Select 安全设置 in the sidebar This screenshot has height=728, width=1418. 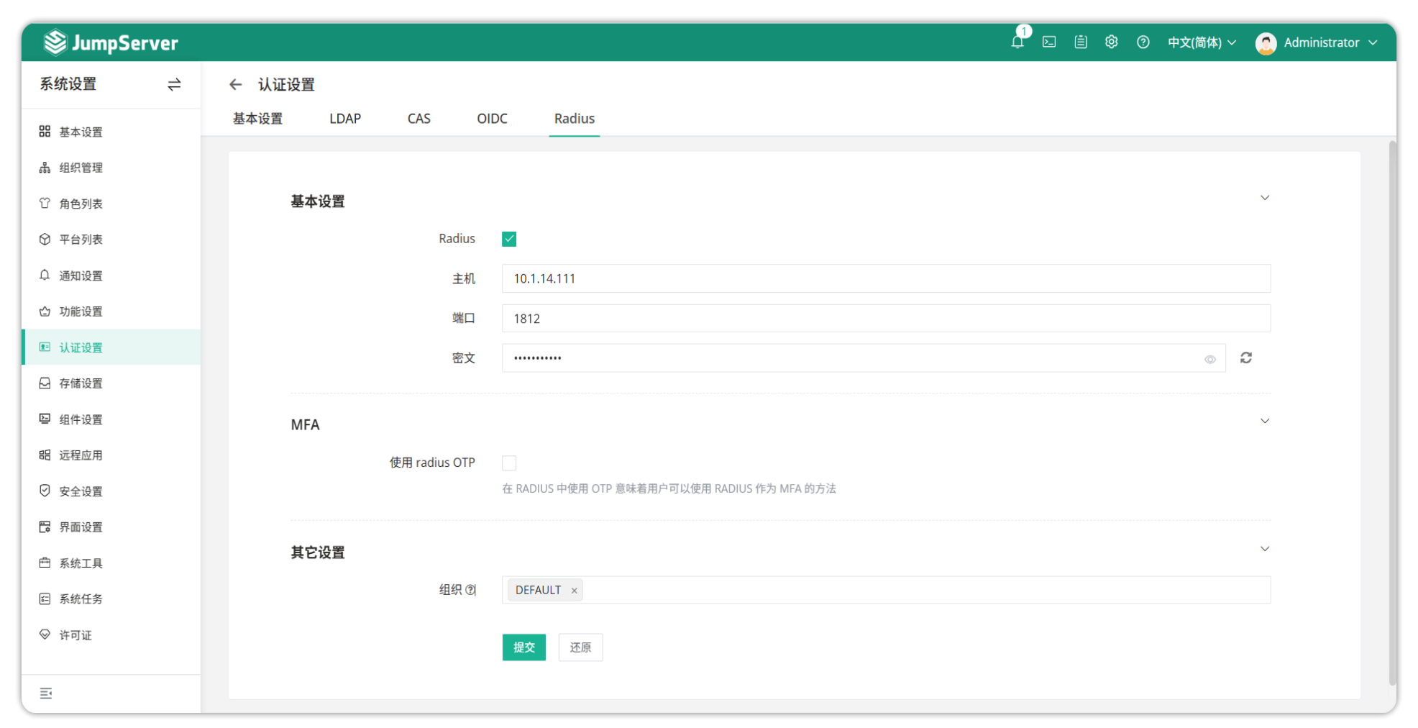click(81, 491)
